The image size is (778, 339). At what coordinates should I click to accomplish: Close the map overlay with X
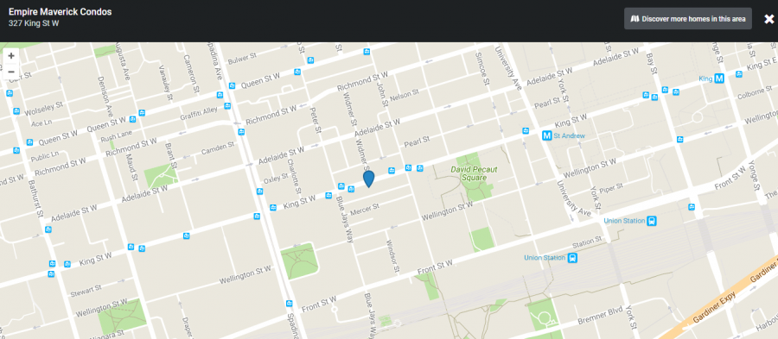(x=768, y=19)
